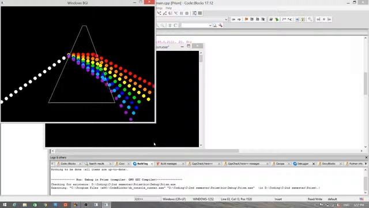This screenshot has height=208, width=369.
Task: Insert DoxyBlocks block comment icon
Action: coord(284,19)
